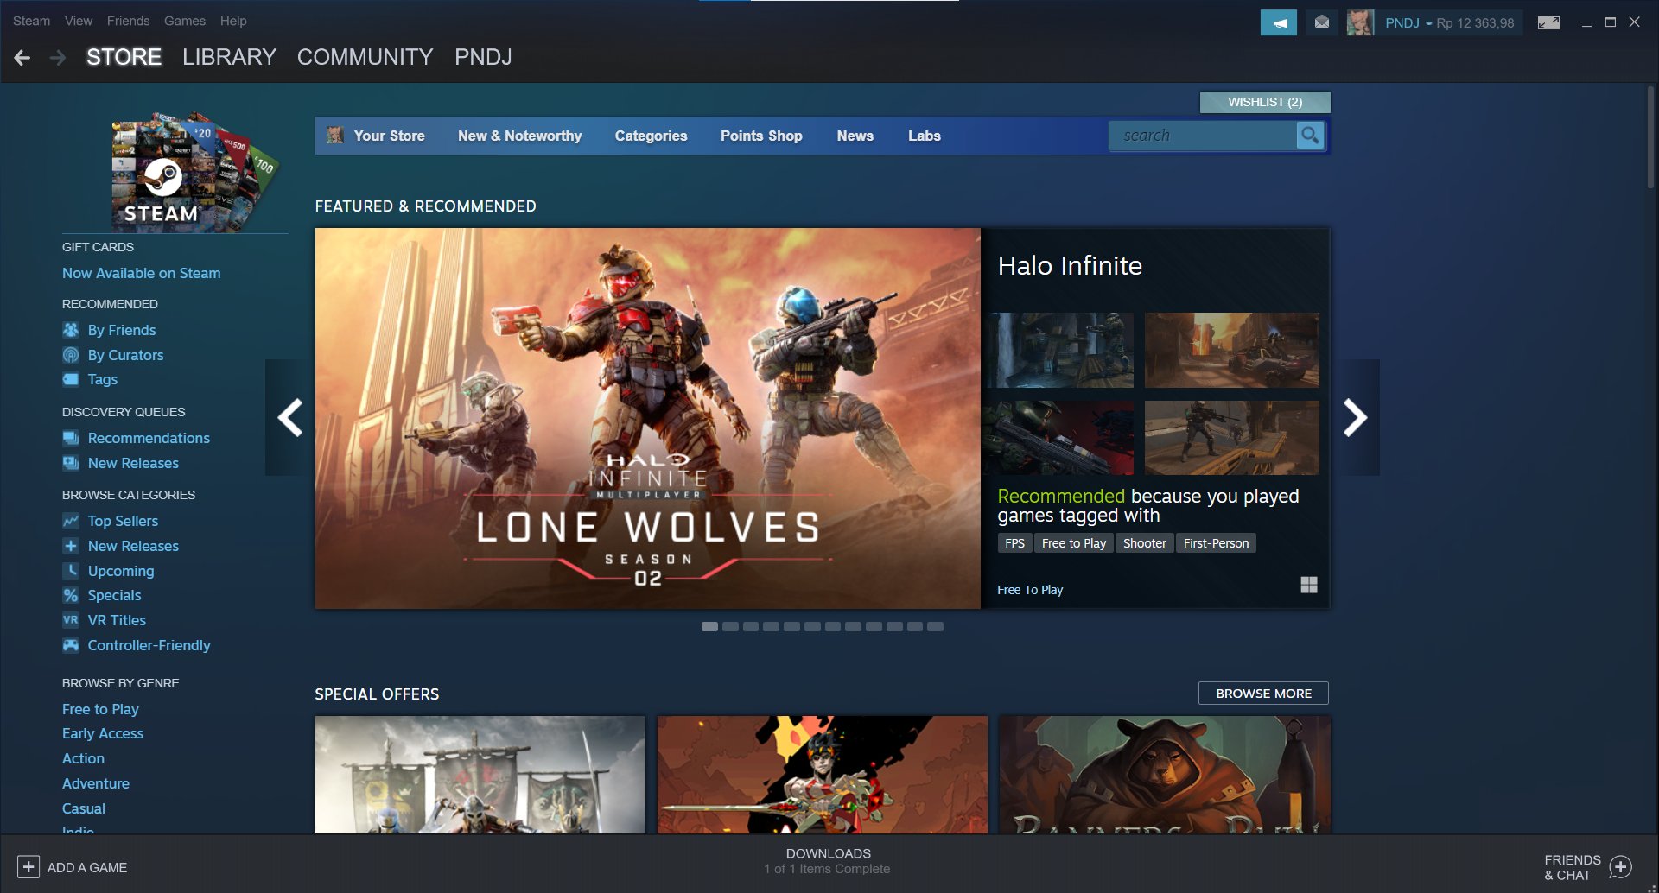
Task: Open the Help menu
Action: (233, 21)
